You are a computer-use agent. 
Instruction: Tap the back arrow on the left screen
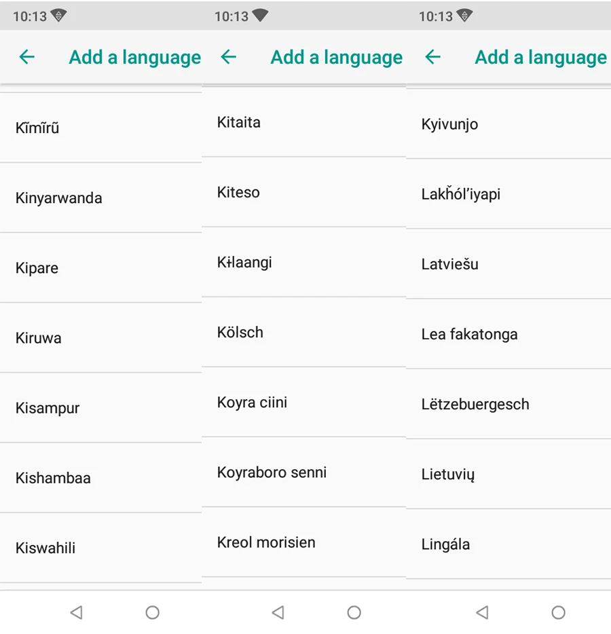pos(27,56)
